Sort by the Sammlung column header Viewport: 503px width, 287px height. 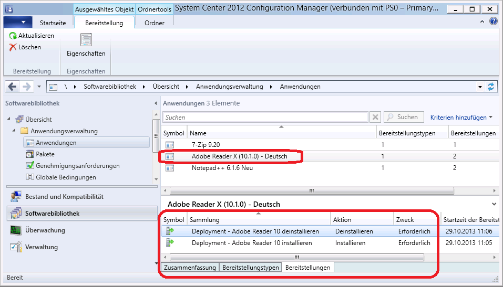tap(259, 220)
